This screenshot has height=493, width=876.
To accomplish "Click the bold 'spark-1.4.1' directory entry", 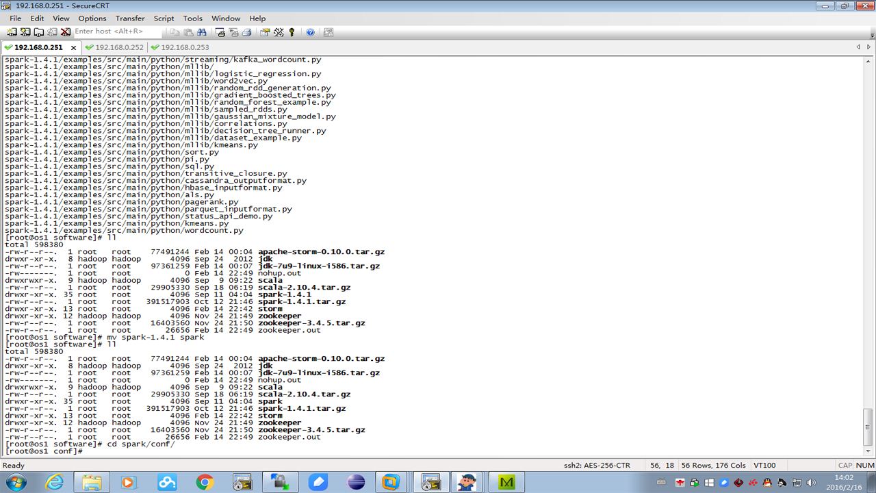I will (285, 294).
